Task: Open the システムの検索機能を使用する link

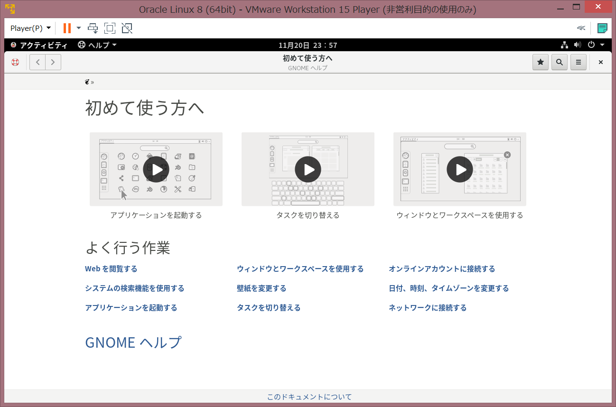Action: pos(135,288)
